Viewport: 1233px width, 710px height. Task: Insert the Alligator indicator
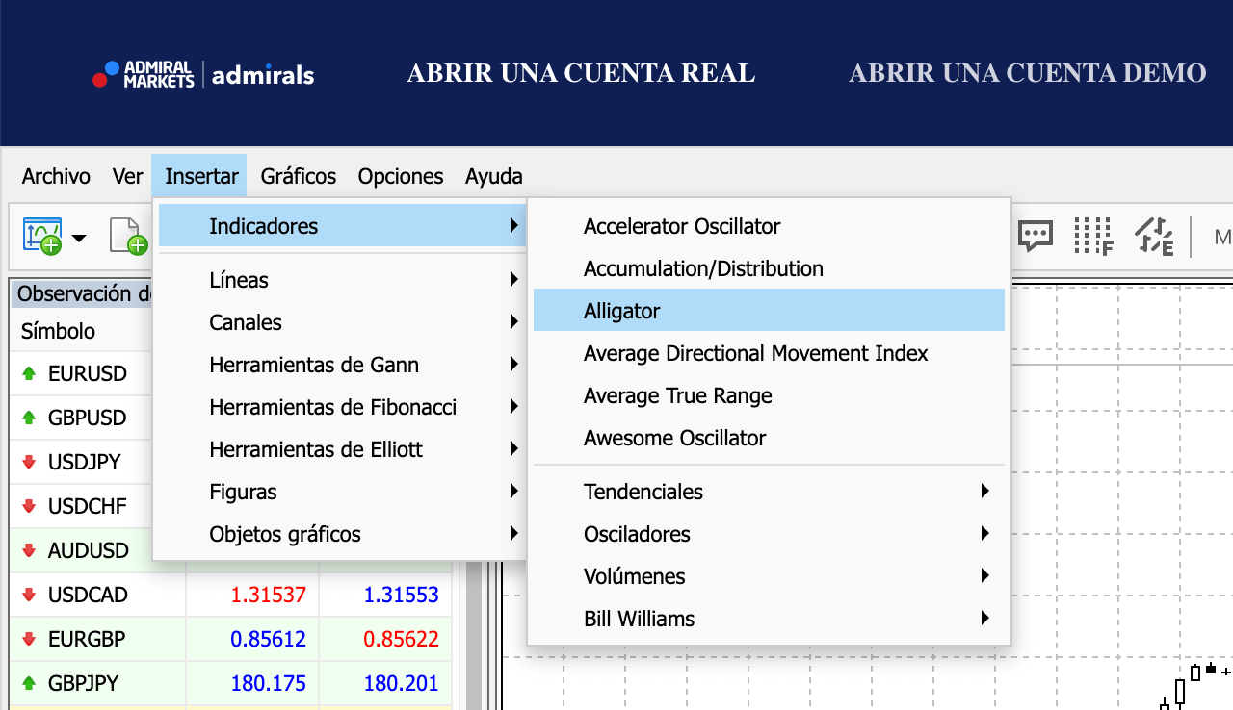(x=769, y=311)
